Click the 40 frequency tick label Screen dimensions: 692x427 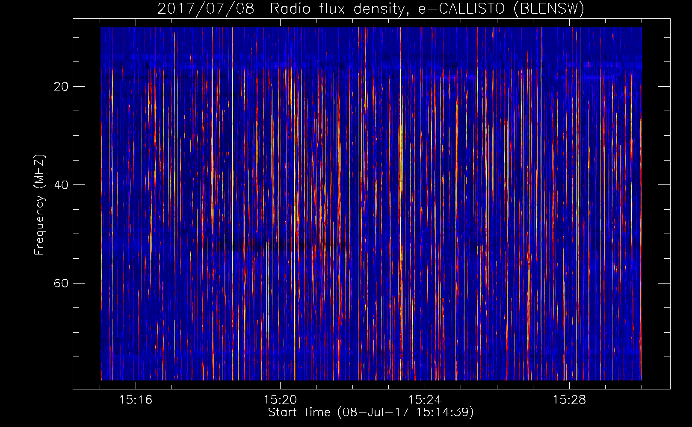pos(61,185)
